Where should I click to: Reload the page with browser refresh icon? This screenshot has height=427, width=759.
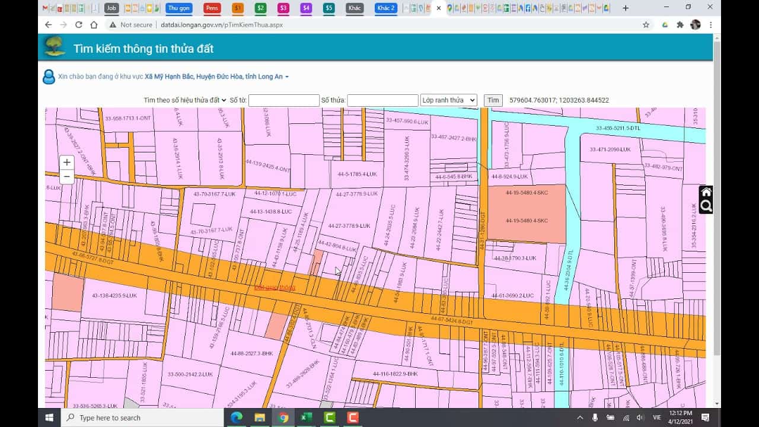(79, 25)
